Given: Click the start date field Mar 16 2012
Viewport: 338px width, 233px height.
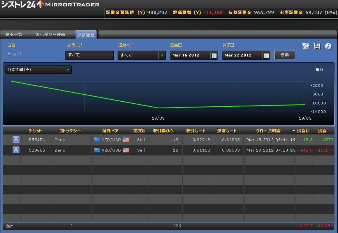Looking at the screenshot, I should (190, 55).
